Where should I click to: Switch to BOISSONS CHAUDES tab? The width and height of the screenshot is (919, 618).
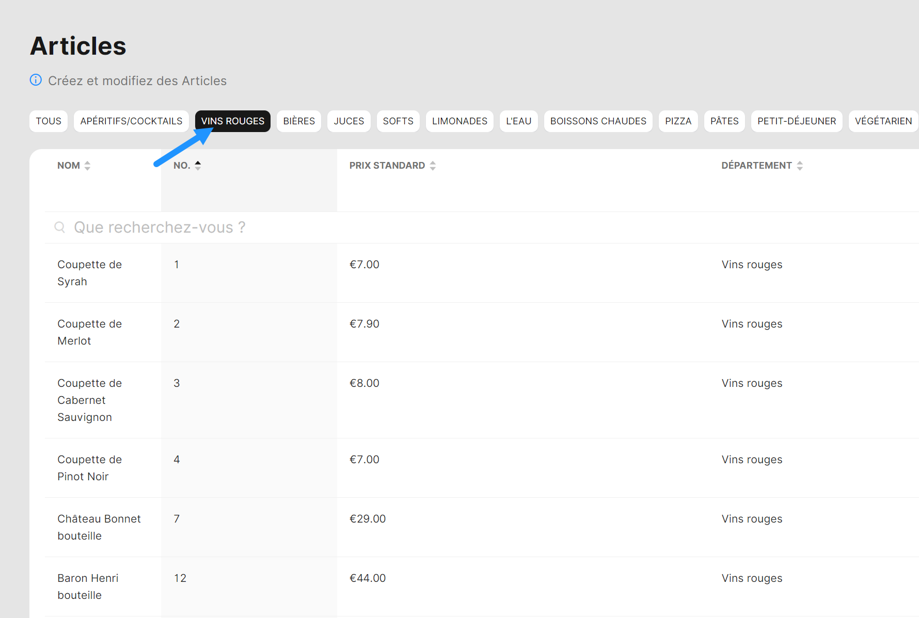[x=598, y=121]
